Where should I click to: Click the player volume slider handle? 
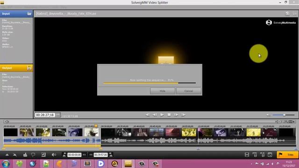coord(284,115)
